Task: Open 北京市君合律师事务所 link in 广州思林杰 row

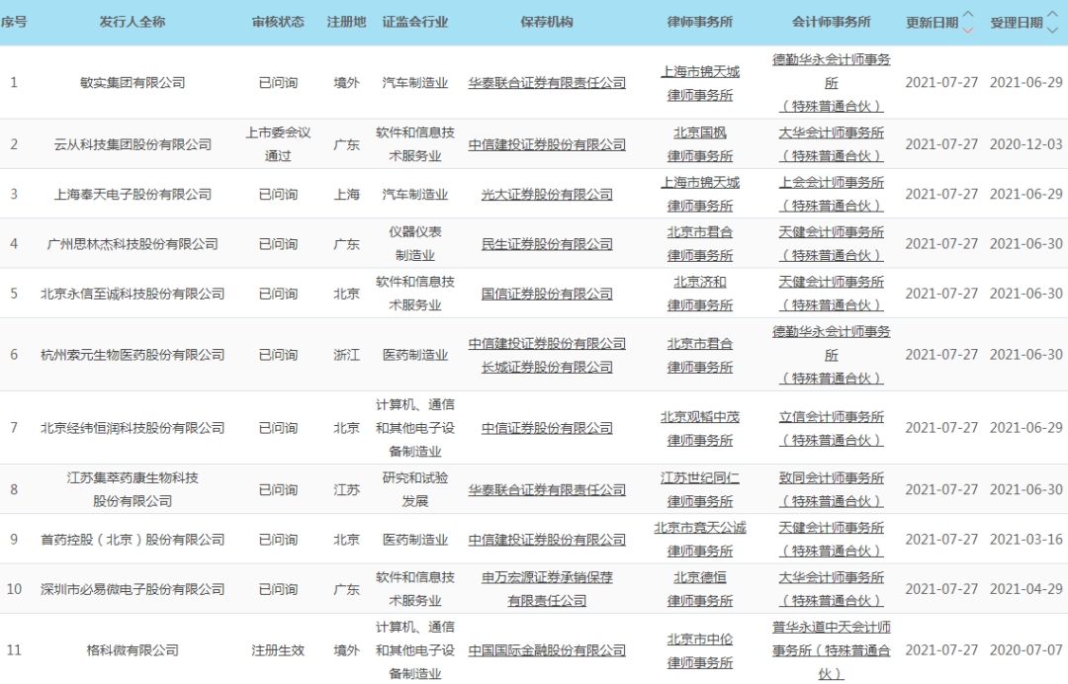Action: pos(699,244)
